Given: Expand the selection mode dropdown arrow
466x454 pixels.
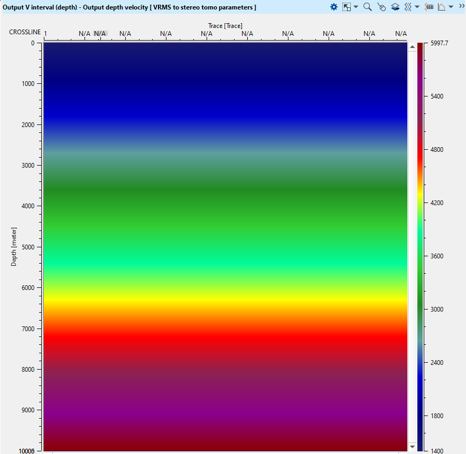Looking at the screenshot, I should coord(356,7).
